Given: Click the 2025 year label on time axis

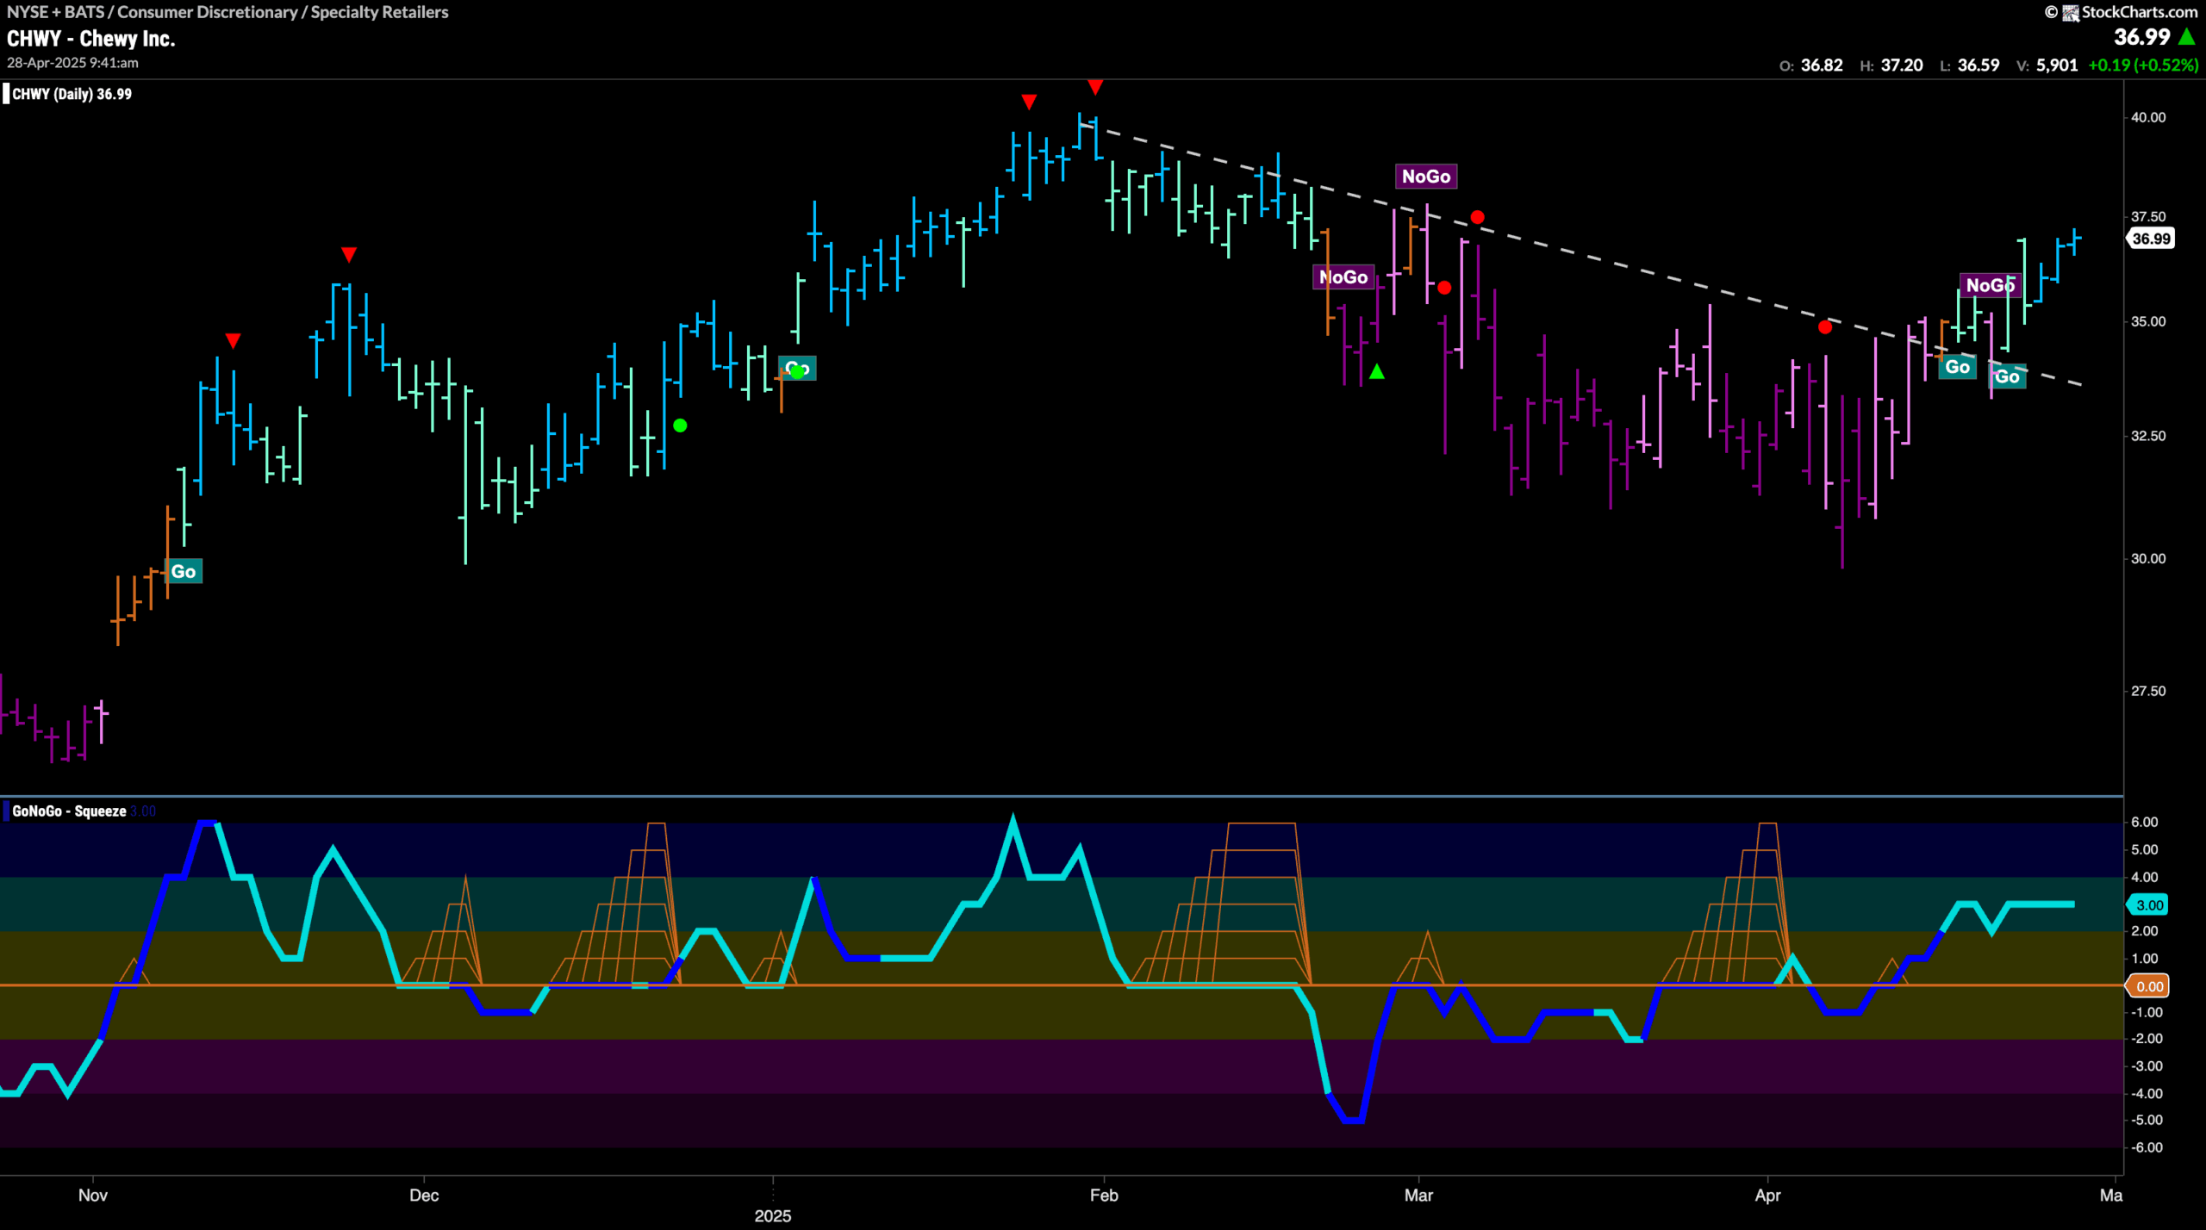Looking at the screenshot, I should [x=773, y=1216].
